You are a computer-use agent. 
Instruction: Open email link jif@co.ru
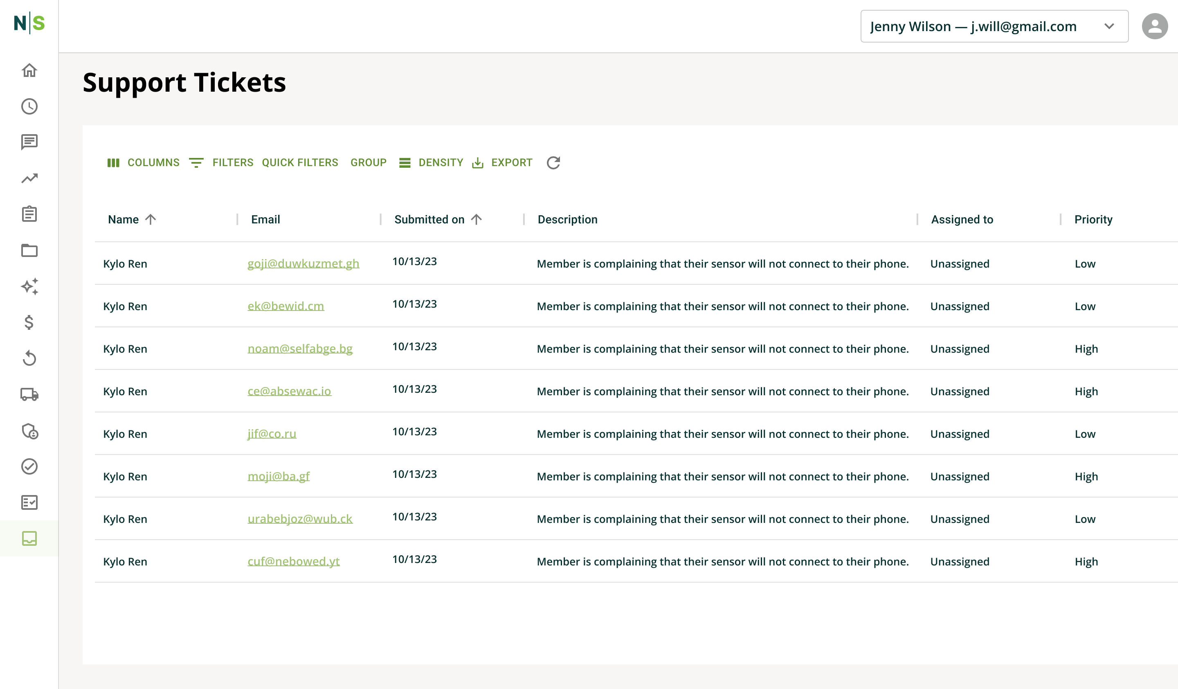(272, 434)
